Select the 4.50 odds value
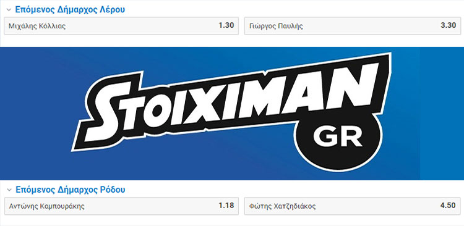 (448, 206)
